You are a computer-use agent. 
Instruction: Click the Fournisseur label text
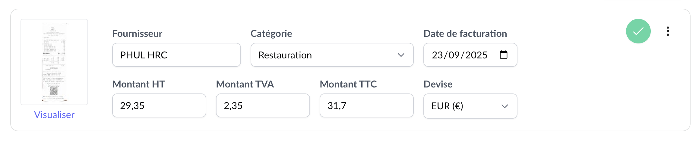tap(137, 34)
